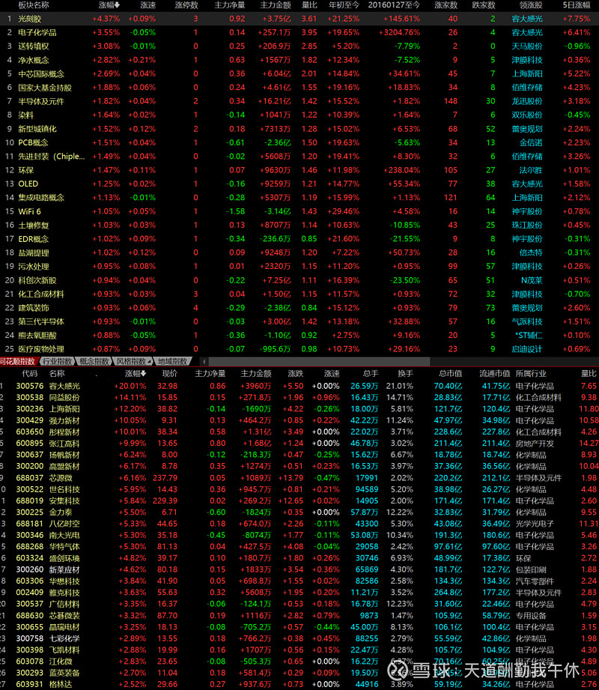Select the 送转填权 sector row

tap(299, 46)
